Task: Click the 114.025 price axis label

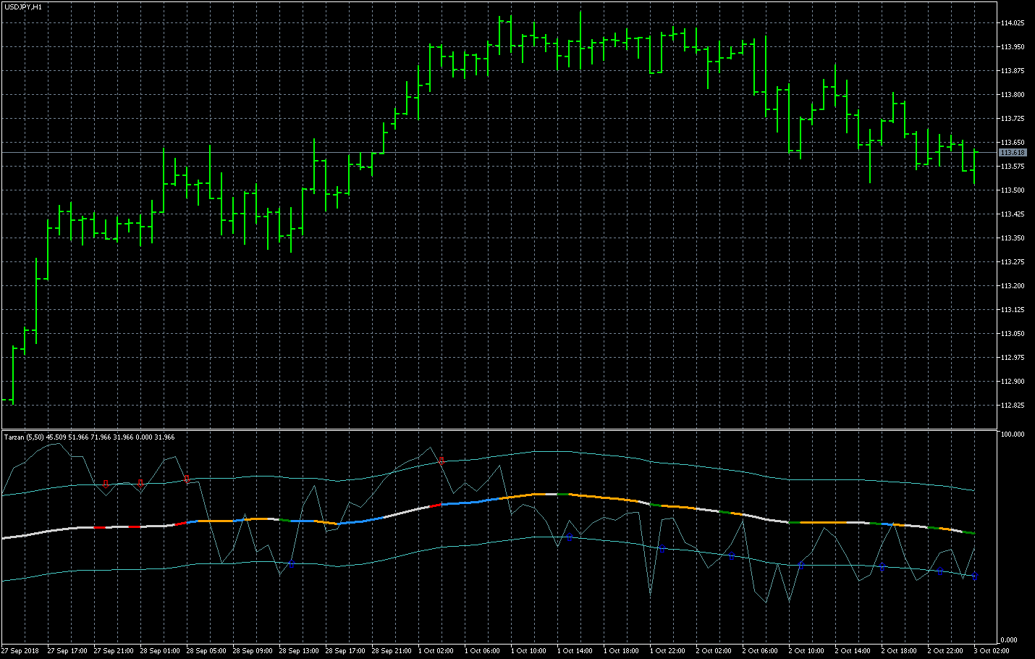Action: point(1012,23)
